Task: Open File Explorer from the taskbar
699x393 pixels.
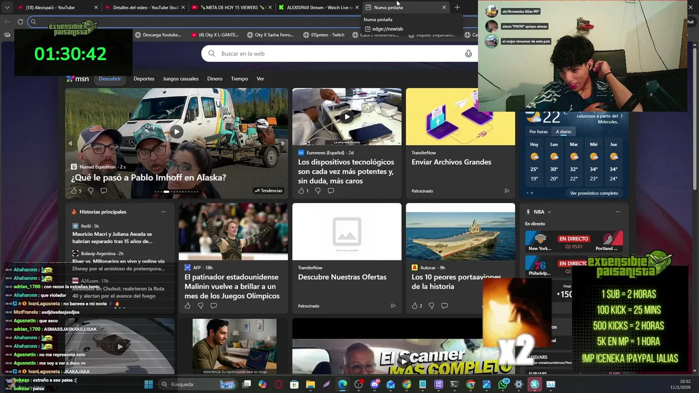Action: (310, 384)
